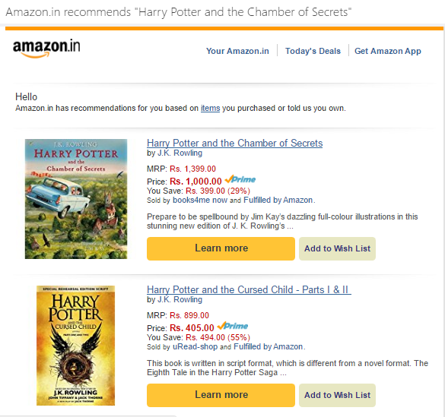The image size is (445, 417).
Task: Add Cursed Child to Wish List
Action: pos(337,395)
